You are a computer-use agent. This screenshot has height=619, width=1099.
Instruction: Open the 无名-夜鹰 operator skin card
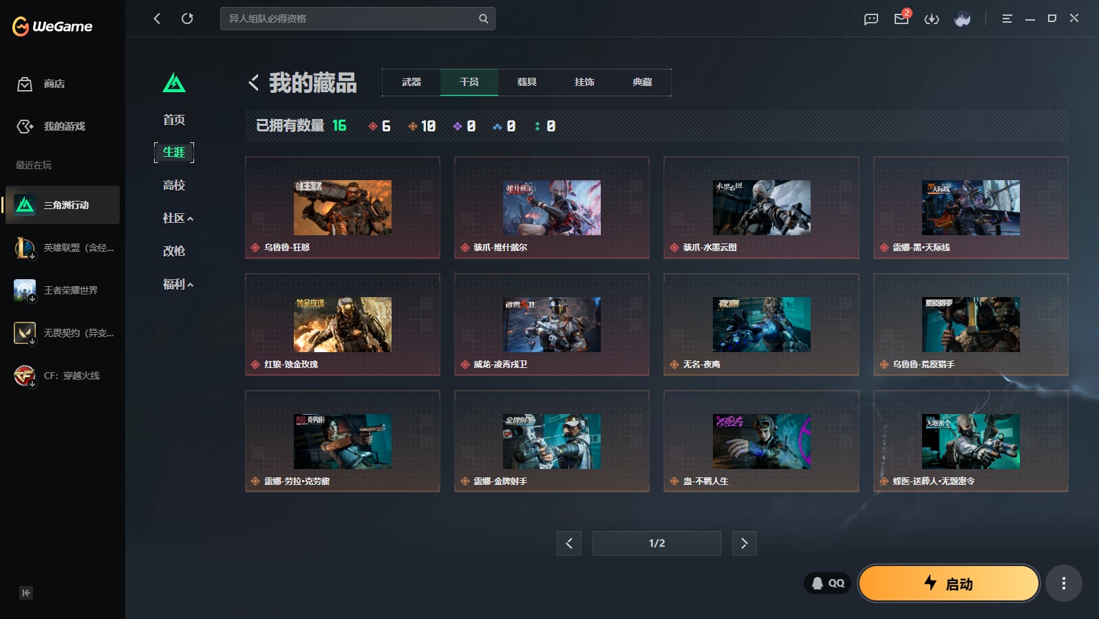tap(761, 325)
